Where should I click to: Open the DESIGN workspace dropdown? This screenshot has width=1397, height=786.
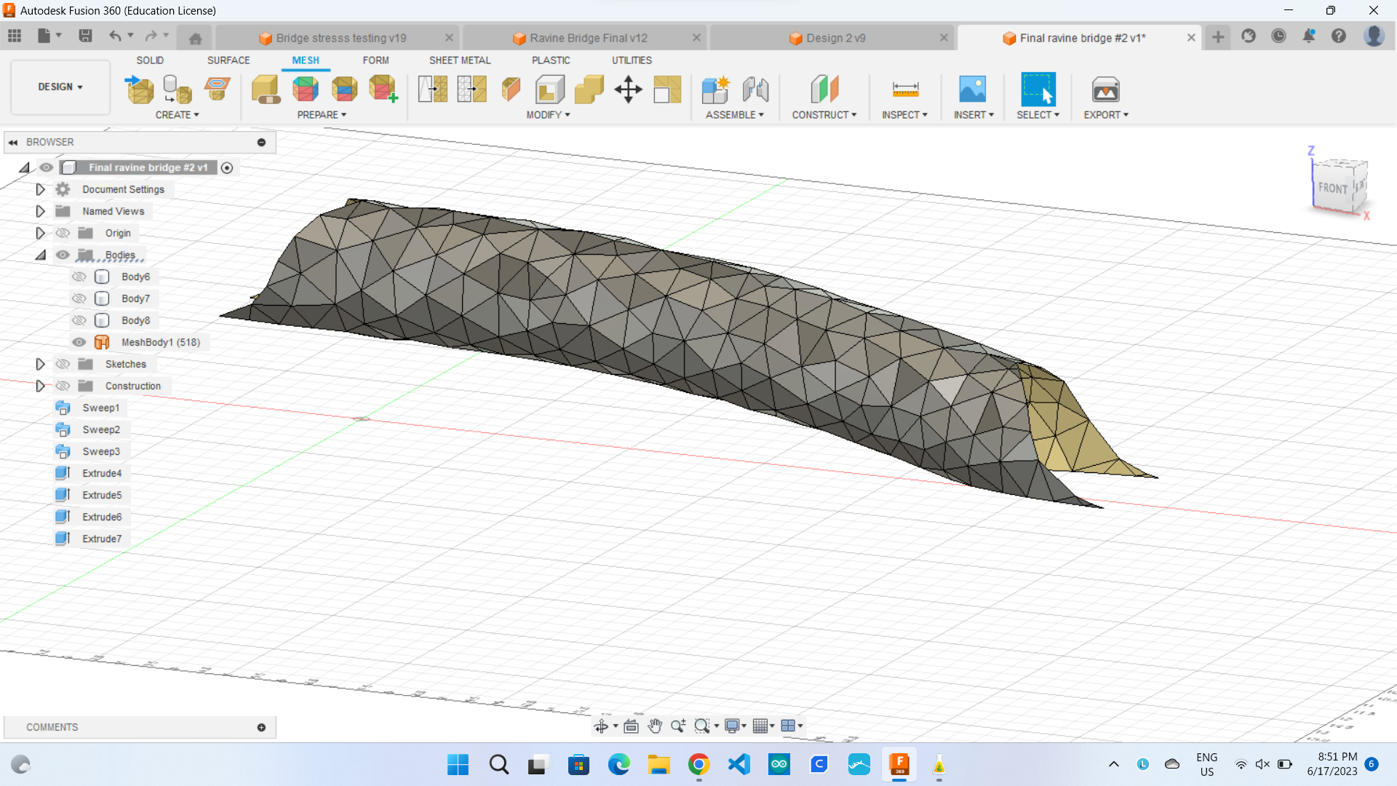60,87
